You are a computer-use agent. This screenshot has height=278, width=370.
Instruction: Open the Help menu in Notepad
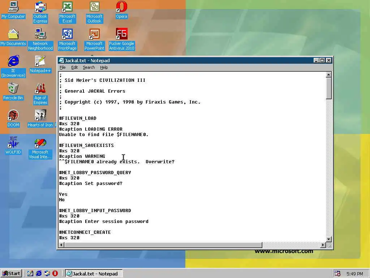pyautogui.click(x=104, y=67)
